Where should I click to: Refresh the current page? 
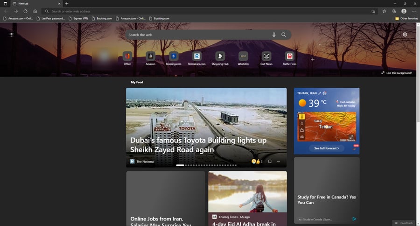26,11
